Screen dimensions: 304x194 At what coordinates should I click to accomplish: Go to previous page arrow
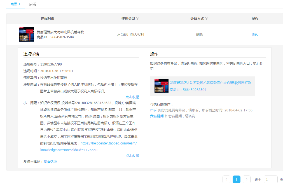click(226, 179)
